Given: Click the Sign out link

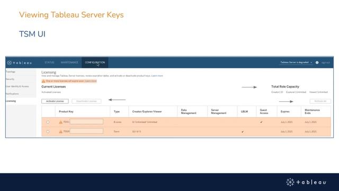Looking at the screenshot, I should (326, 63).
